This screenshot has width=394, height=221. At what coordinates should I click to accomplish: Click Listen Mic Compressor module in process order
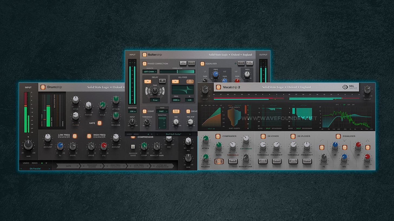click(162, 166)
